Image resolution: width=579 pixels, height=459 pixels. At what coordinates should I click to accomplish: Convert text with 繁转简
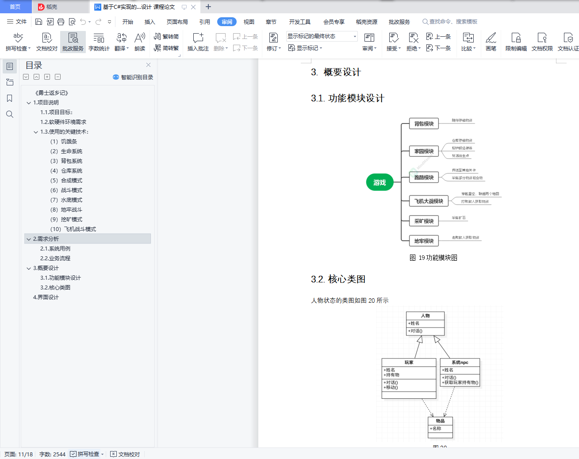[x=166, y=36]
